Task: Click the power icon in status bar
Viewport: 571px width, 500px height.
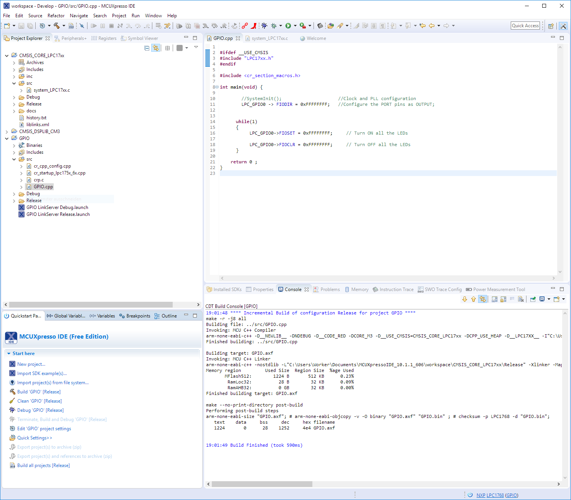Action: tap(470, 495)
